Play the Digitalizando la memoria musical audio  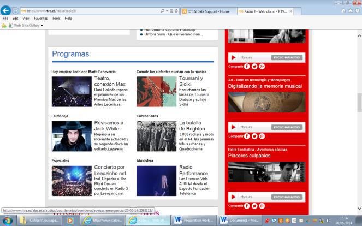[x=233, y=127]
